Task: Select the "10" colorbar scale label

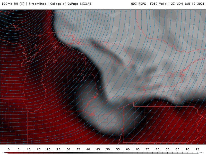Action: pos(29,149)
